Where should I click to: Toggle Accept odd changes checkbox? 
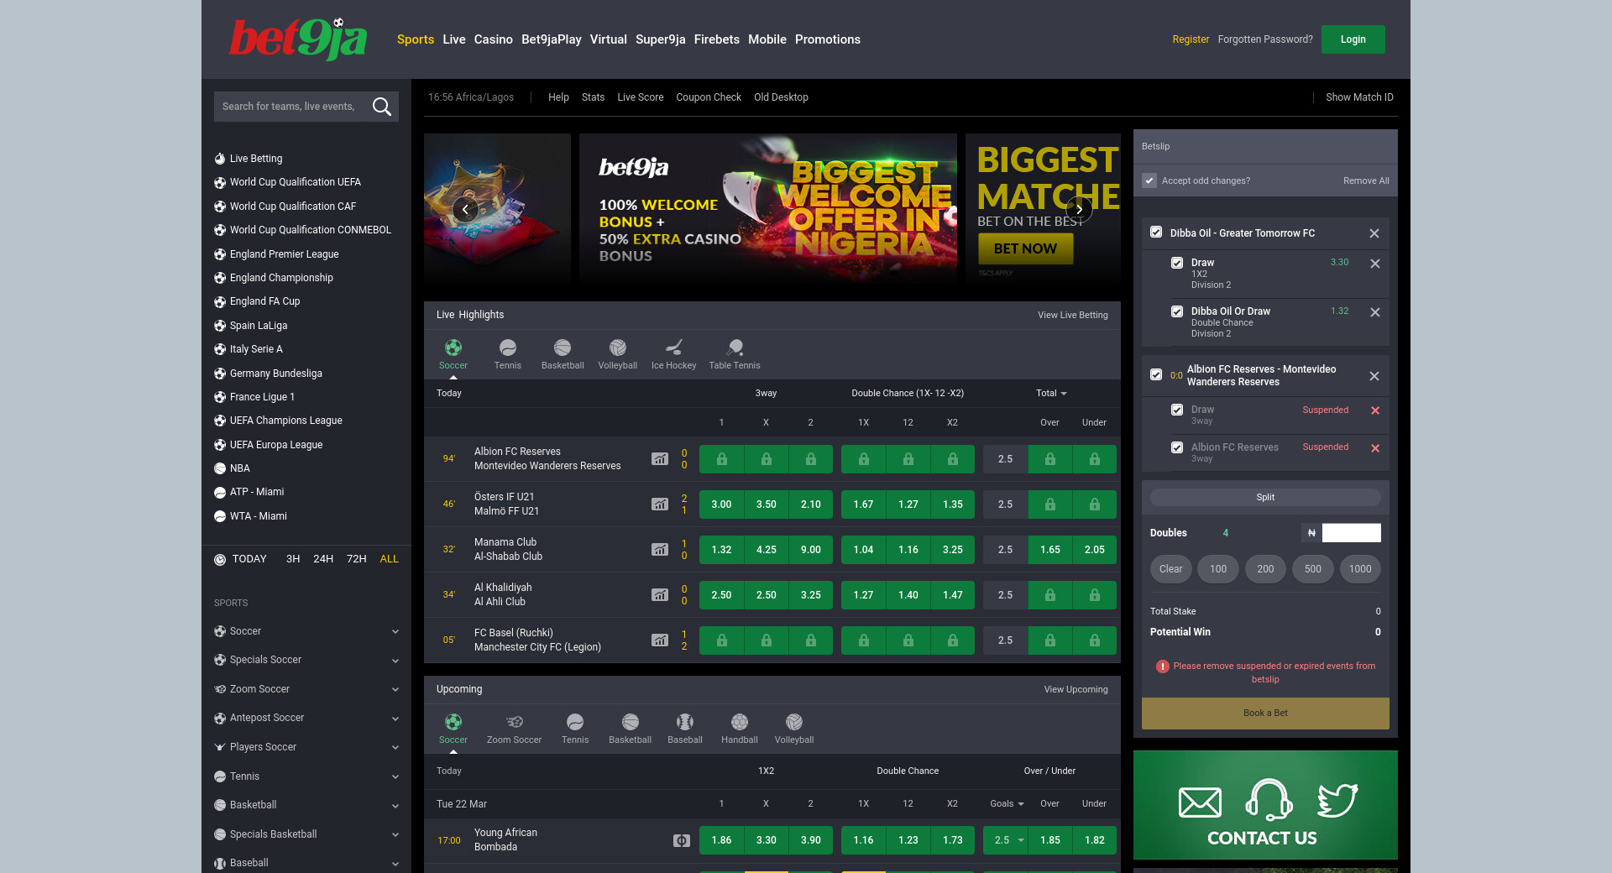point(1149,180)
